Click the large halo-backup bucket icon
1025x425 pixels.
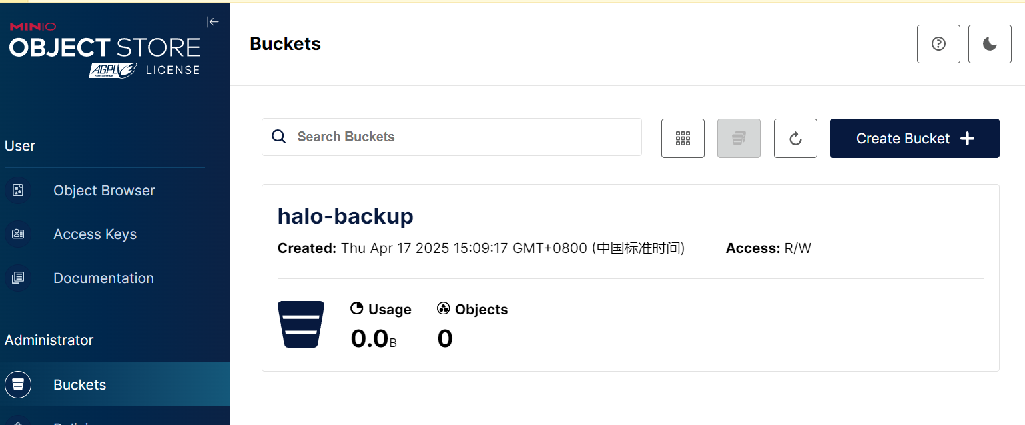click(x=301, y=324)
